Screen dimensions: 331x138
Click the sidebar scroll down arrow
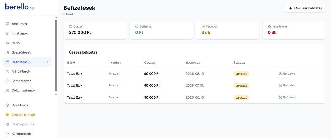click(56, 95)
